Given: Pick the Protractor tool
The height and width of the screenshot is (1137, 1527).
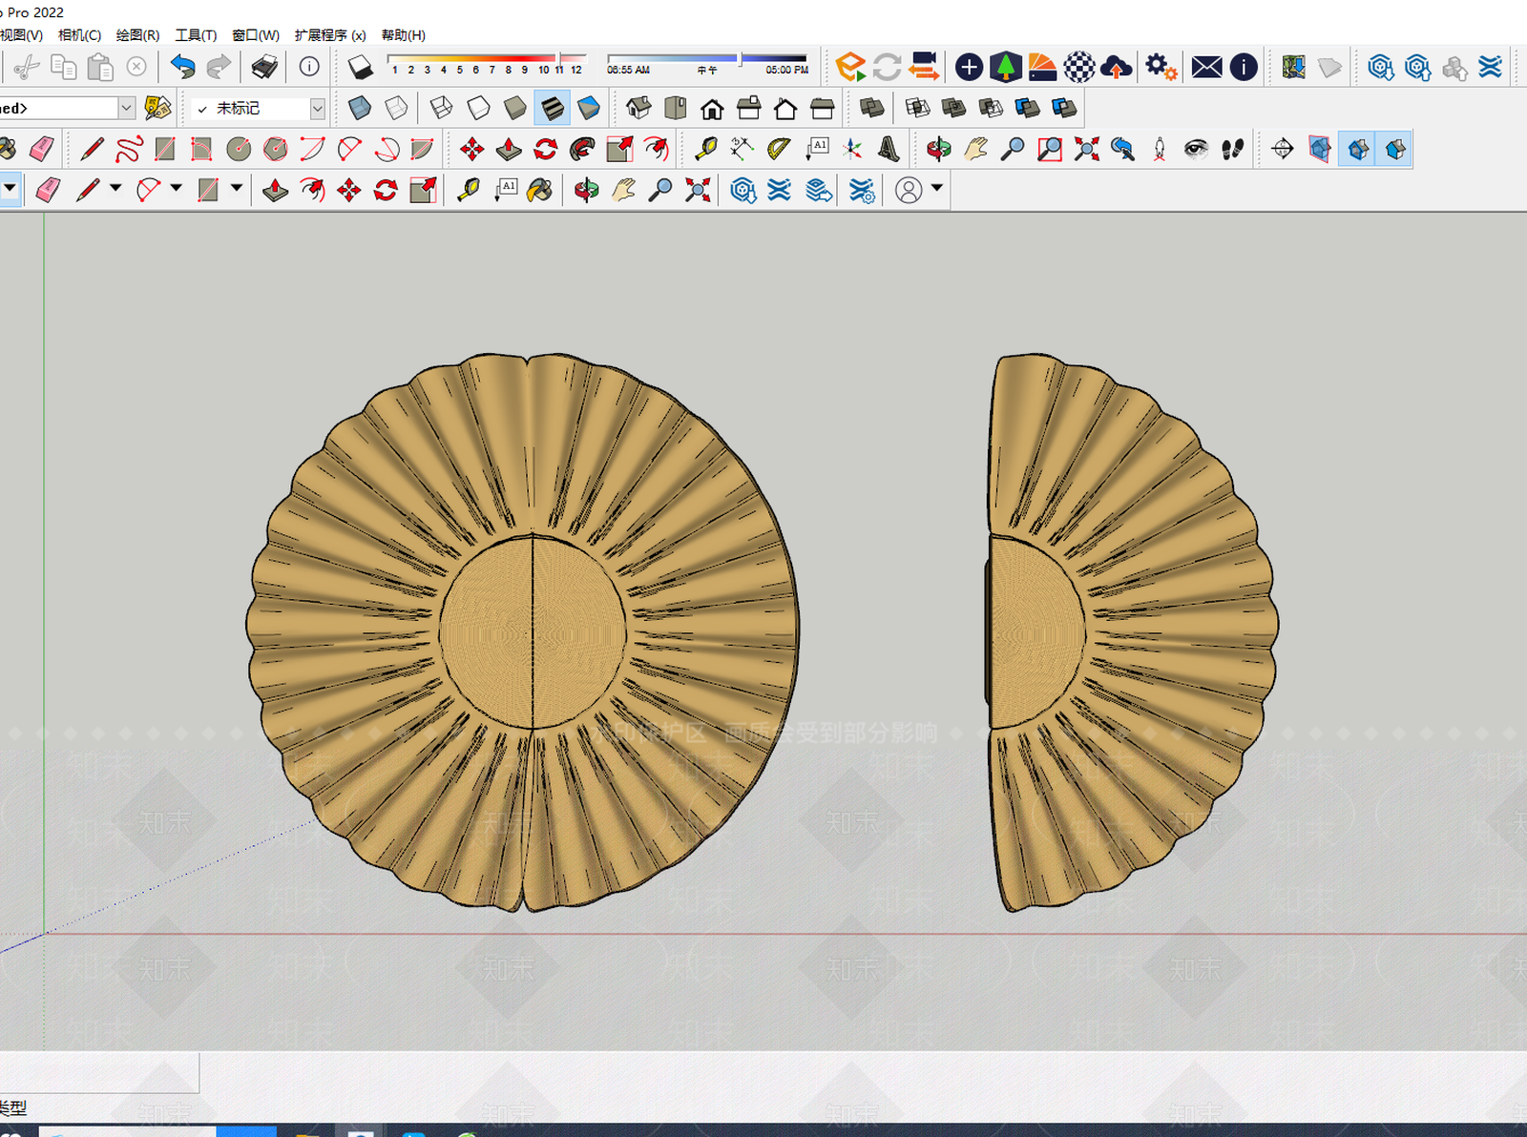Looking at the screenshot, I should click(779, 149).
